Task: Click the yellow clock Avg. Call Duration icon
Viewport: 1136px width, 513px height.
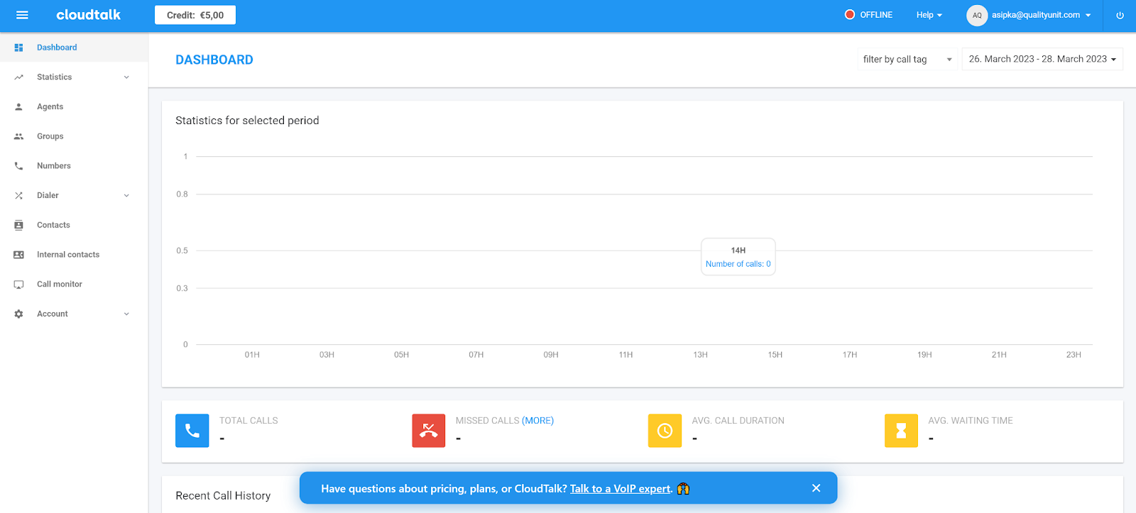Action: pos(665,431)
